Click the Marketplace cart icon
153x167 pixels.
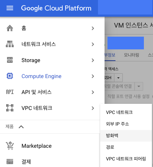click(10, 146)
